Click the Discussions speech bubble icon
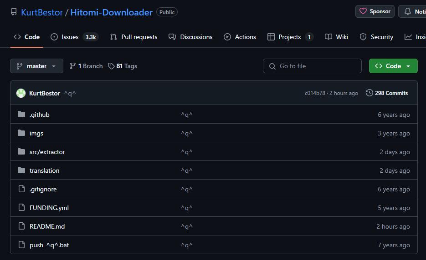426x260 pixels. (x=172, y=37)
